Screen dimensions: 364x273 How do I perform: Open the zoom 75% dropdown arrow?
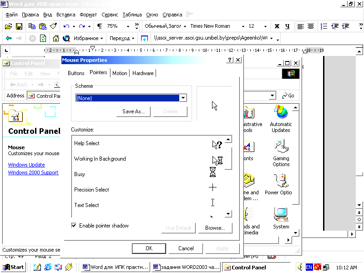[x=128, y=26]
